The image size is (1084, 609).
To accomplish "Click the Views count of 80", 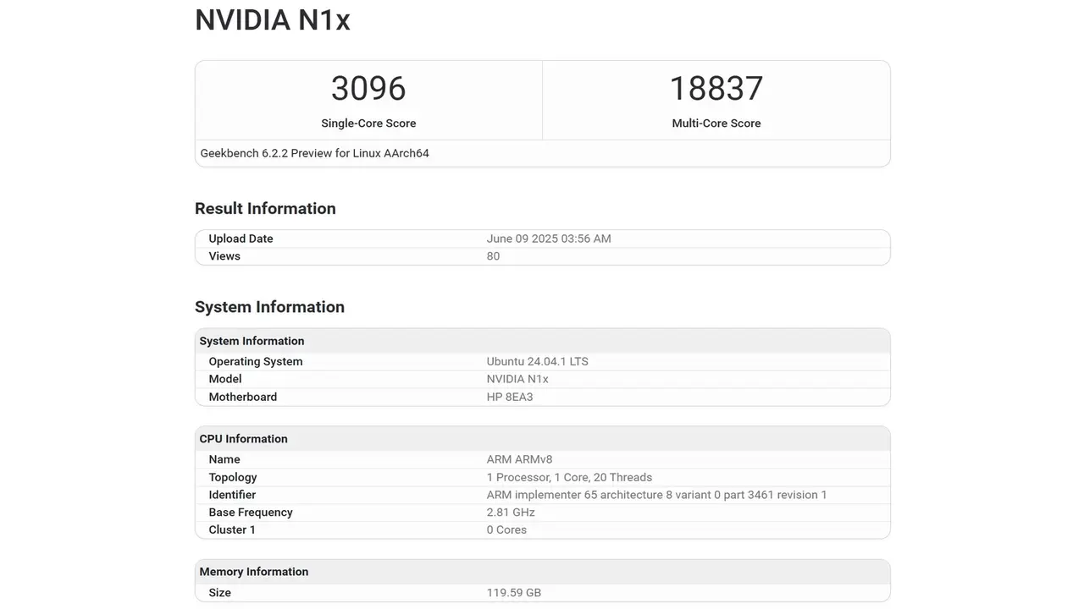I will tap(493, 256).
